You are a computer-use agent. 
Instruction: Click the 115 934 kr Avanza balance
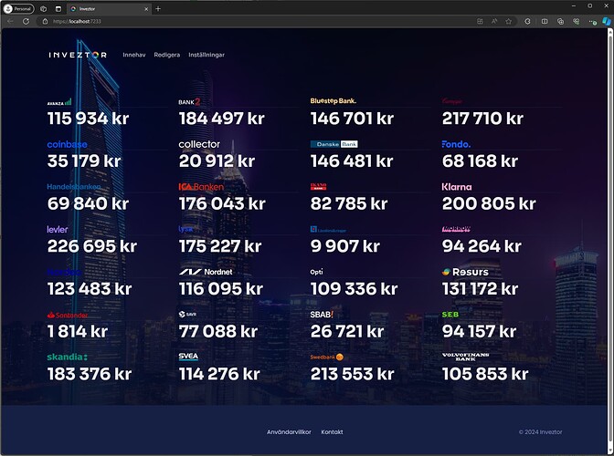[88, 119]
